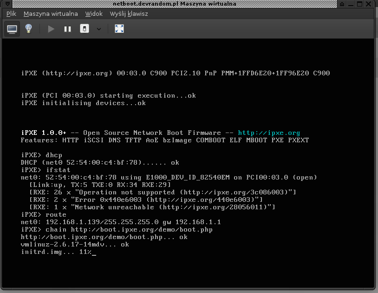Shut down the virtual machine power button
378x293 pixels.
[85, 29]
